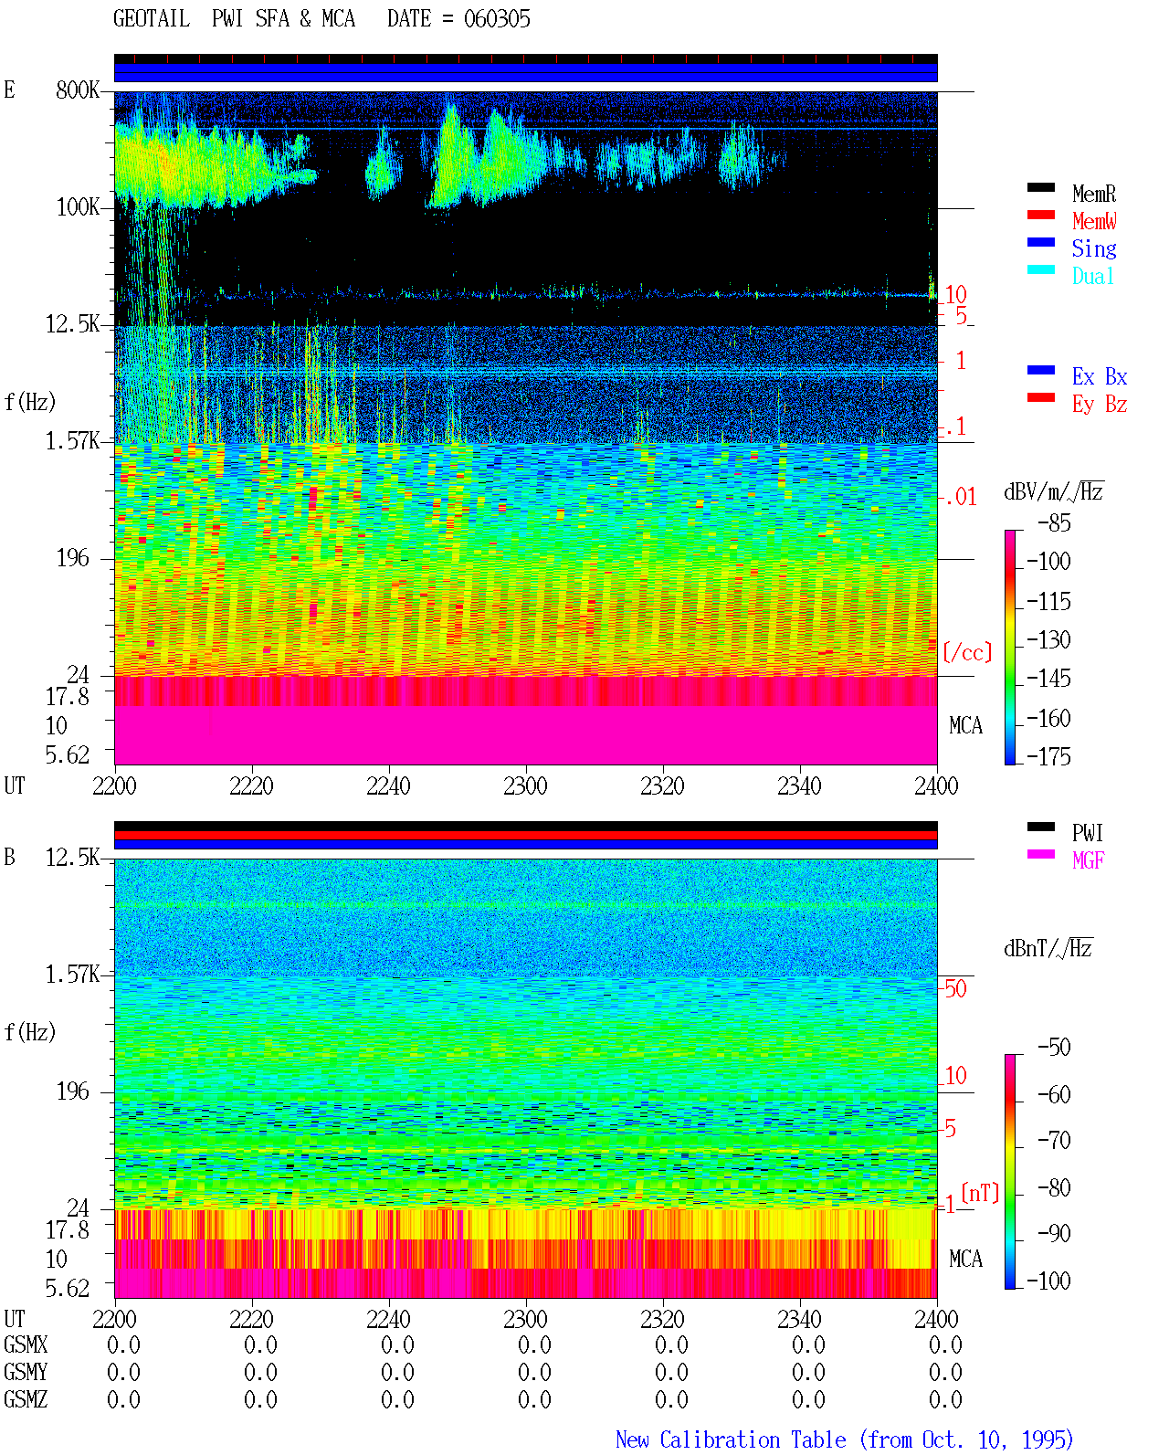Click the red 10 density marker on E panel

(955, 294)
